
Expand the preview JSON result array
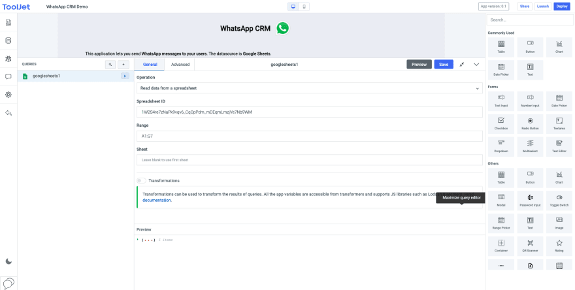click(138, 240)
